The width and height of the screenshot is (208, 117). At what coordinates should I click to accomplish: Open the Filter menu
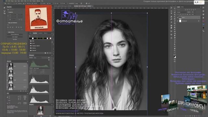point(25,1)
